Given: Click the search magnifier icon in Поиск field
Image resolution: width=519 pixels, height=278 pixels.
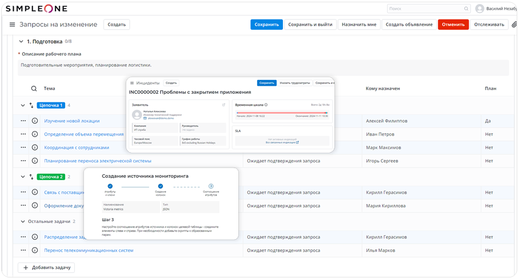Looking at the screenshot, I should click(466, 9).
